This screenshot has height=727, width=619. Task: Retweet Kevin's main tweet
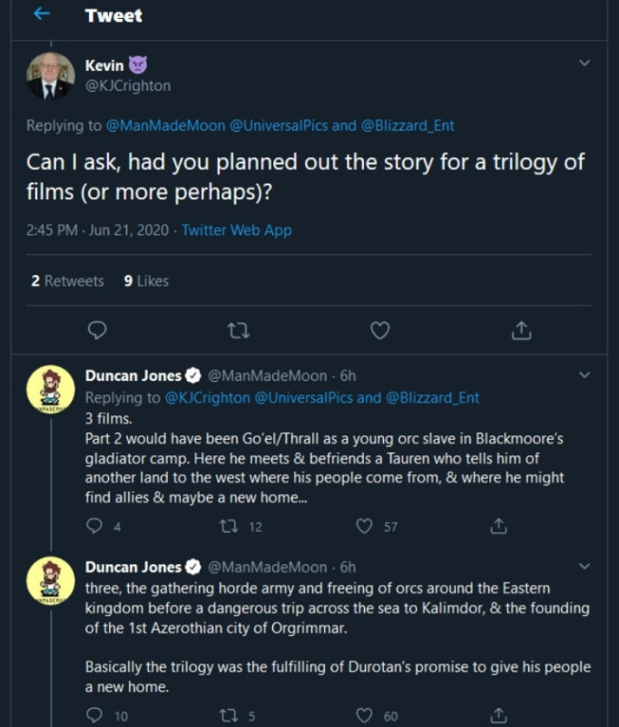(239, 330)
